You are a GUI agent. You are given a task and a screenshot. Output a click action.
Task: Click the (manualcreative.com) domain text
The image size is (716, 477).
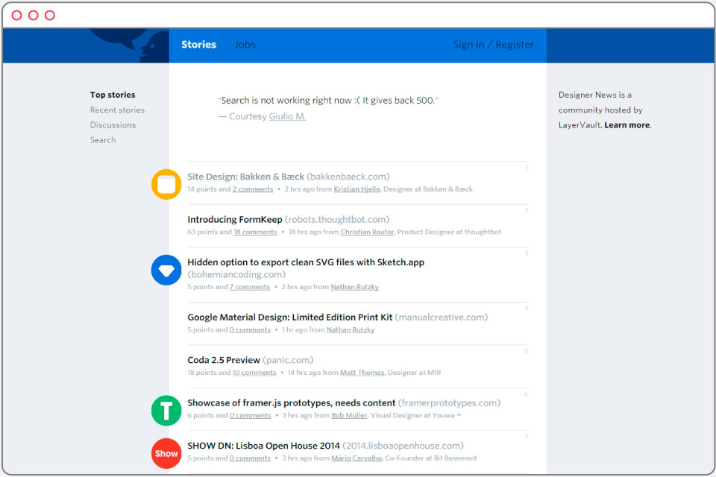pos(442,318)
